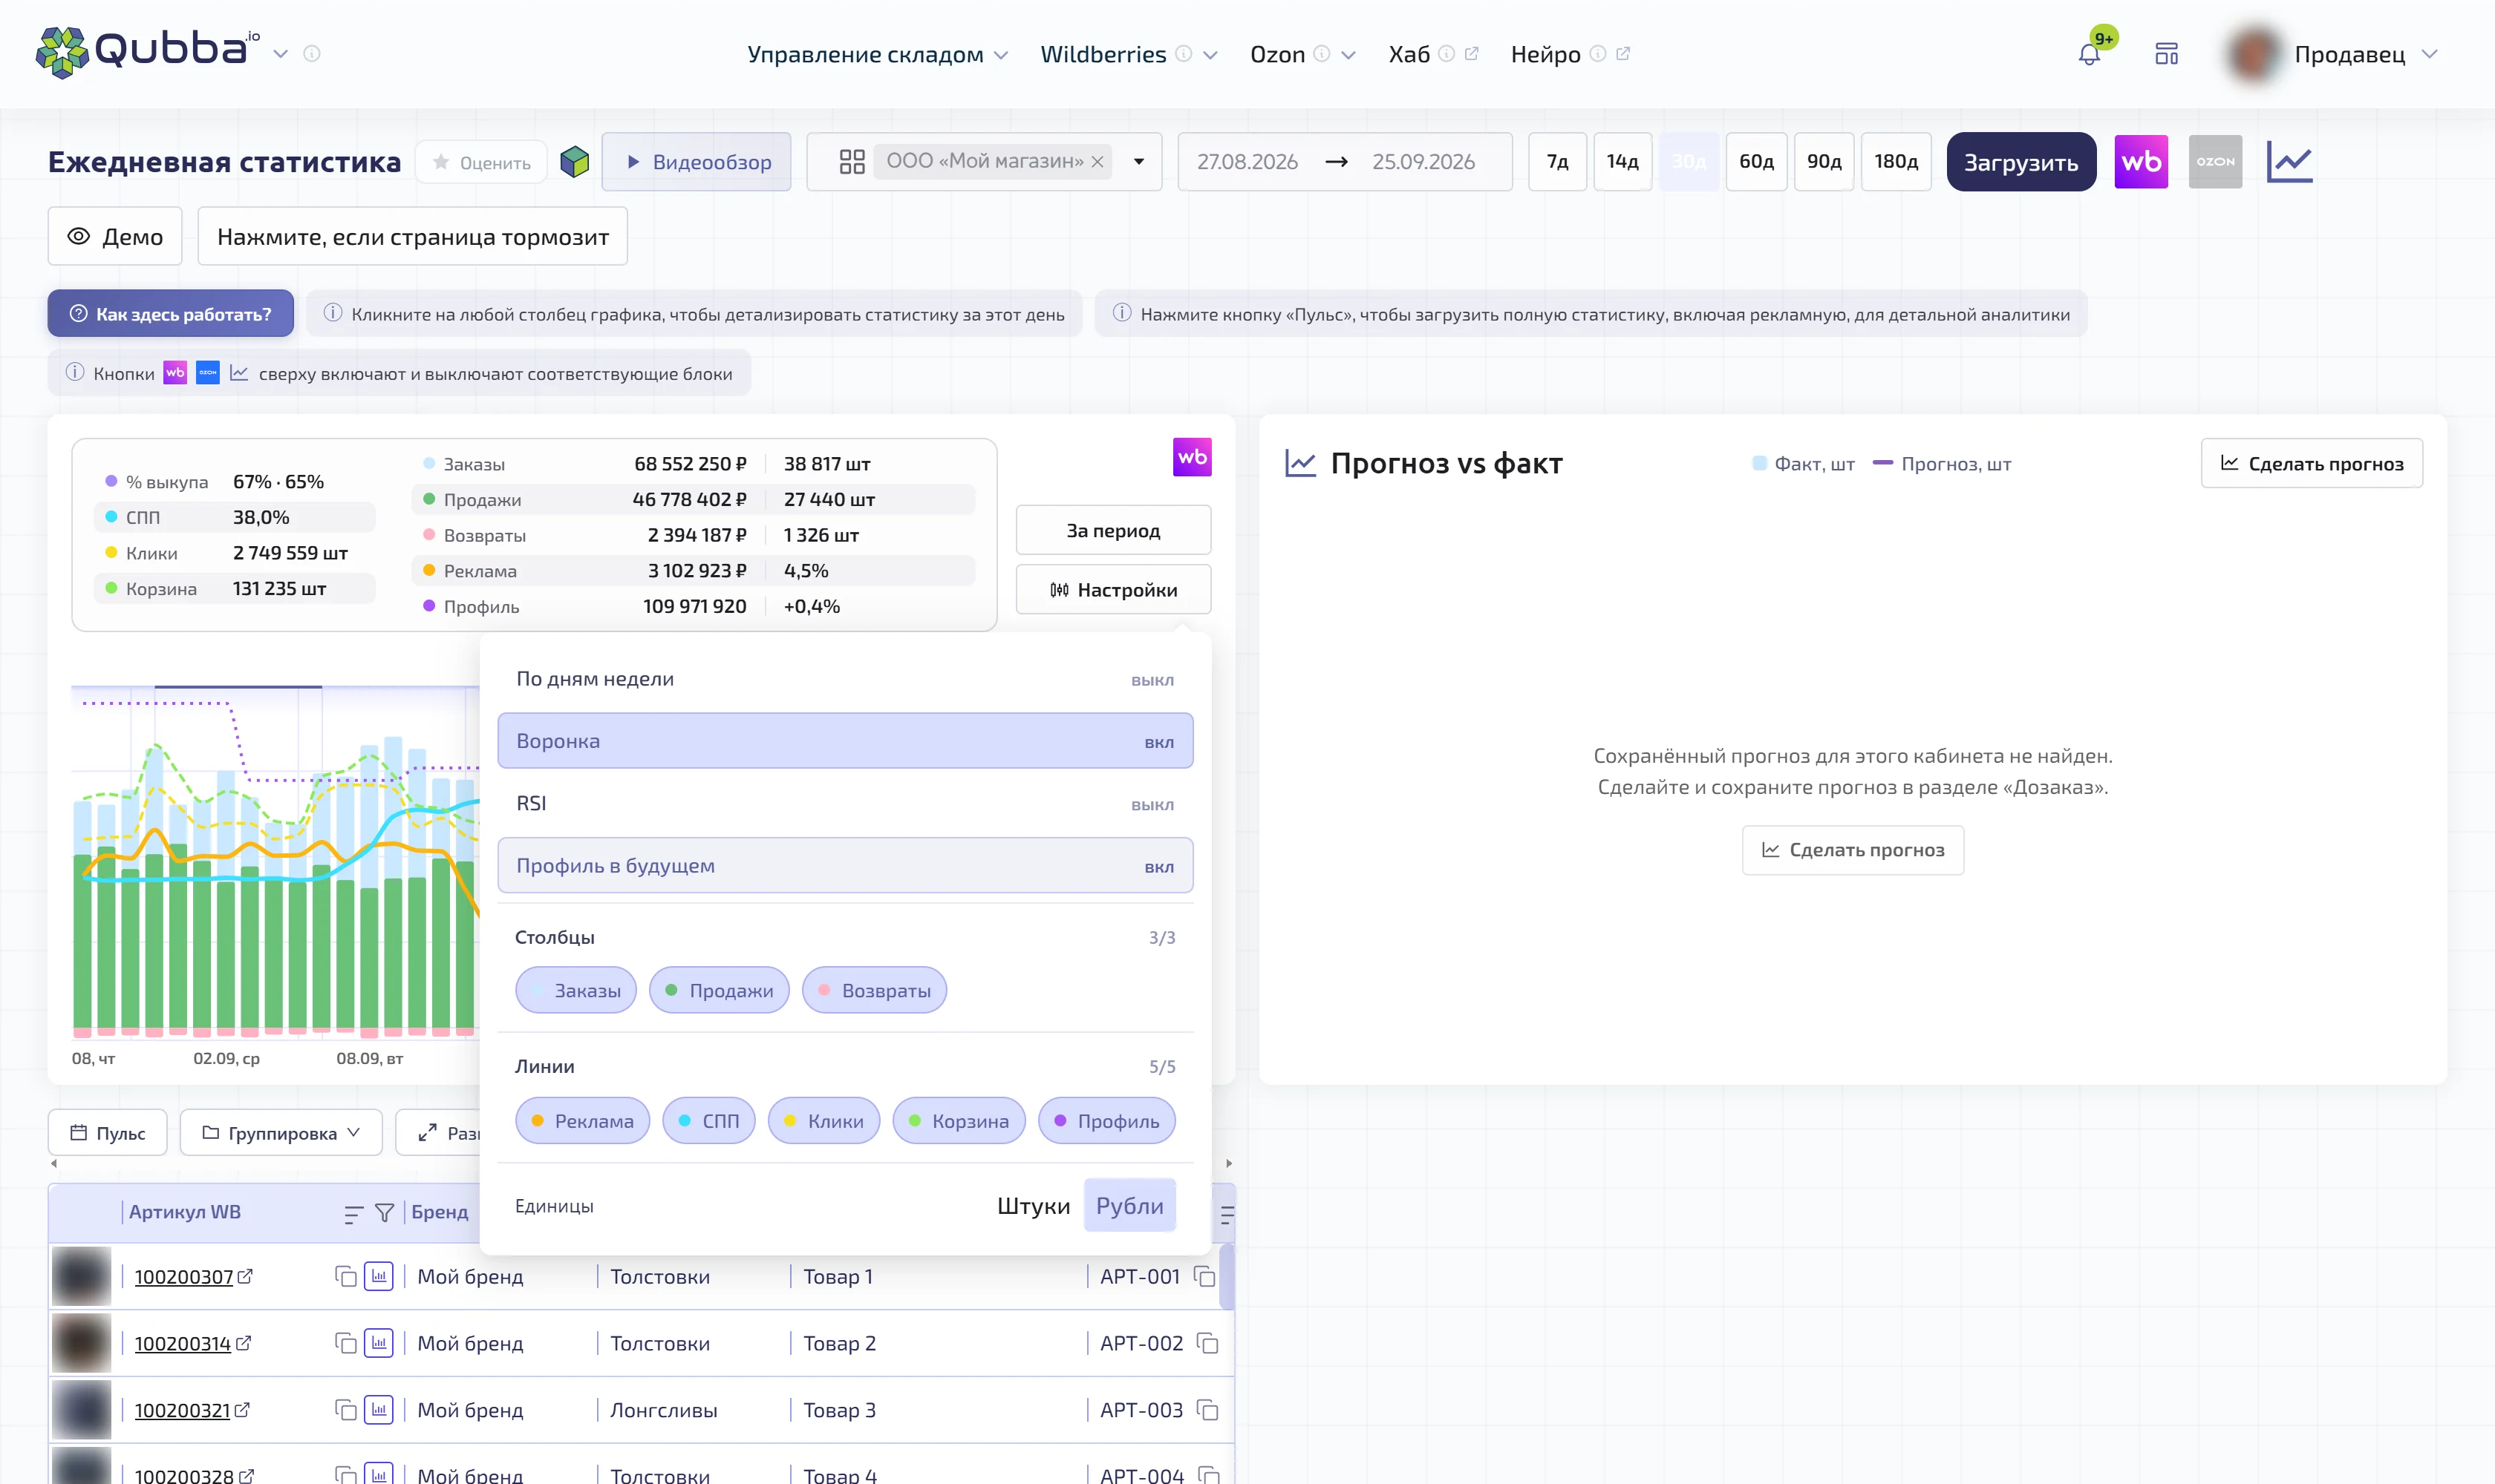Copy article number 100200314

point(345,1343)
